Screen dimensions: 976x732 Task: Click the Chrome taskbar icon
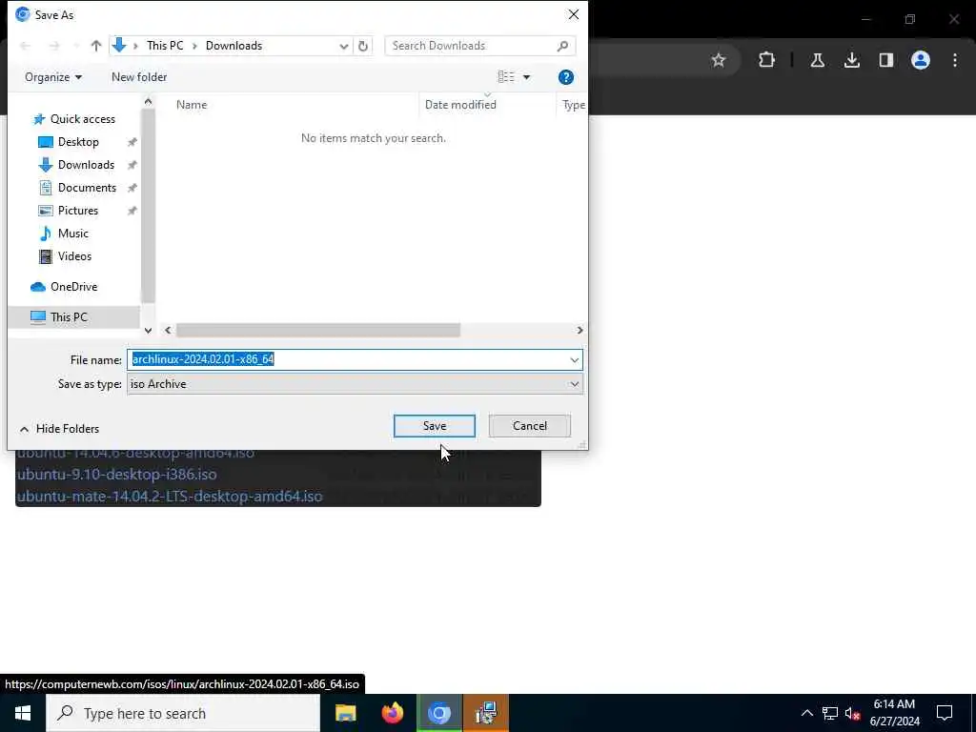(439, 713)
